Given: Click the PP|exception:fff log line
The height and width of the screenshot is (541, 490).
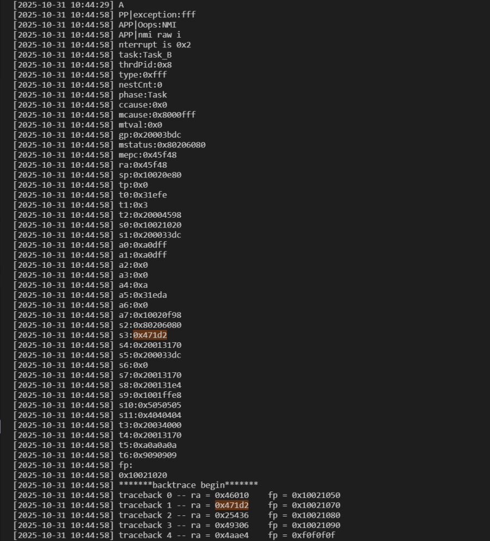Looking at the screenshot, I should (x=157, y=15).
